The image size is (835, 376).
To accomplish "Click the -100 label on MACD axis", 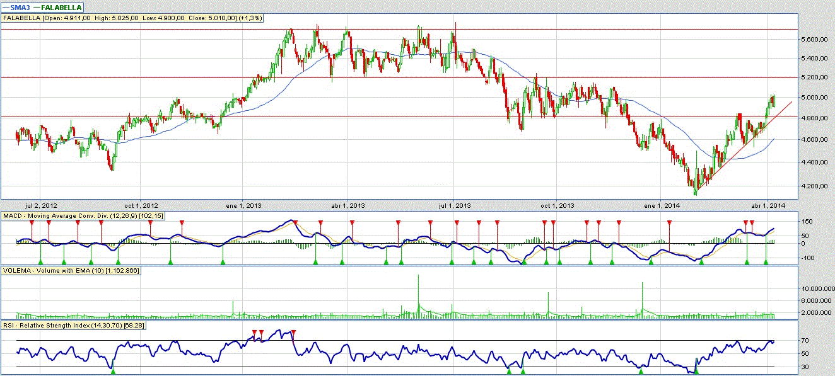I will pos(808,258).
